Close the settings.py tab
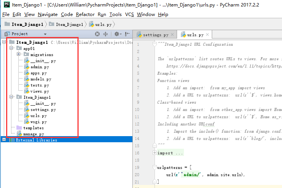This screenshot has height=188, width=282. pyautogui.click(x=172, y=34)
